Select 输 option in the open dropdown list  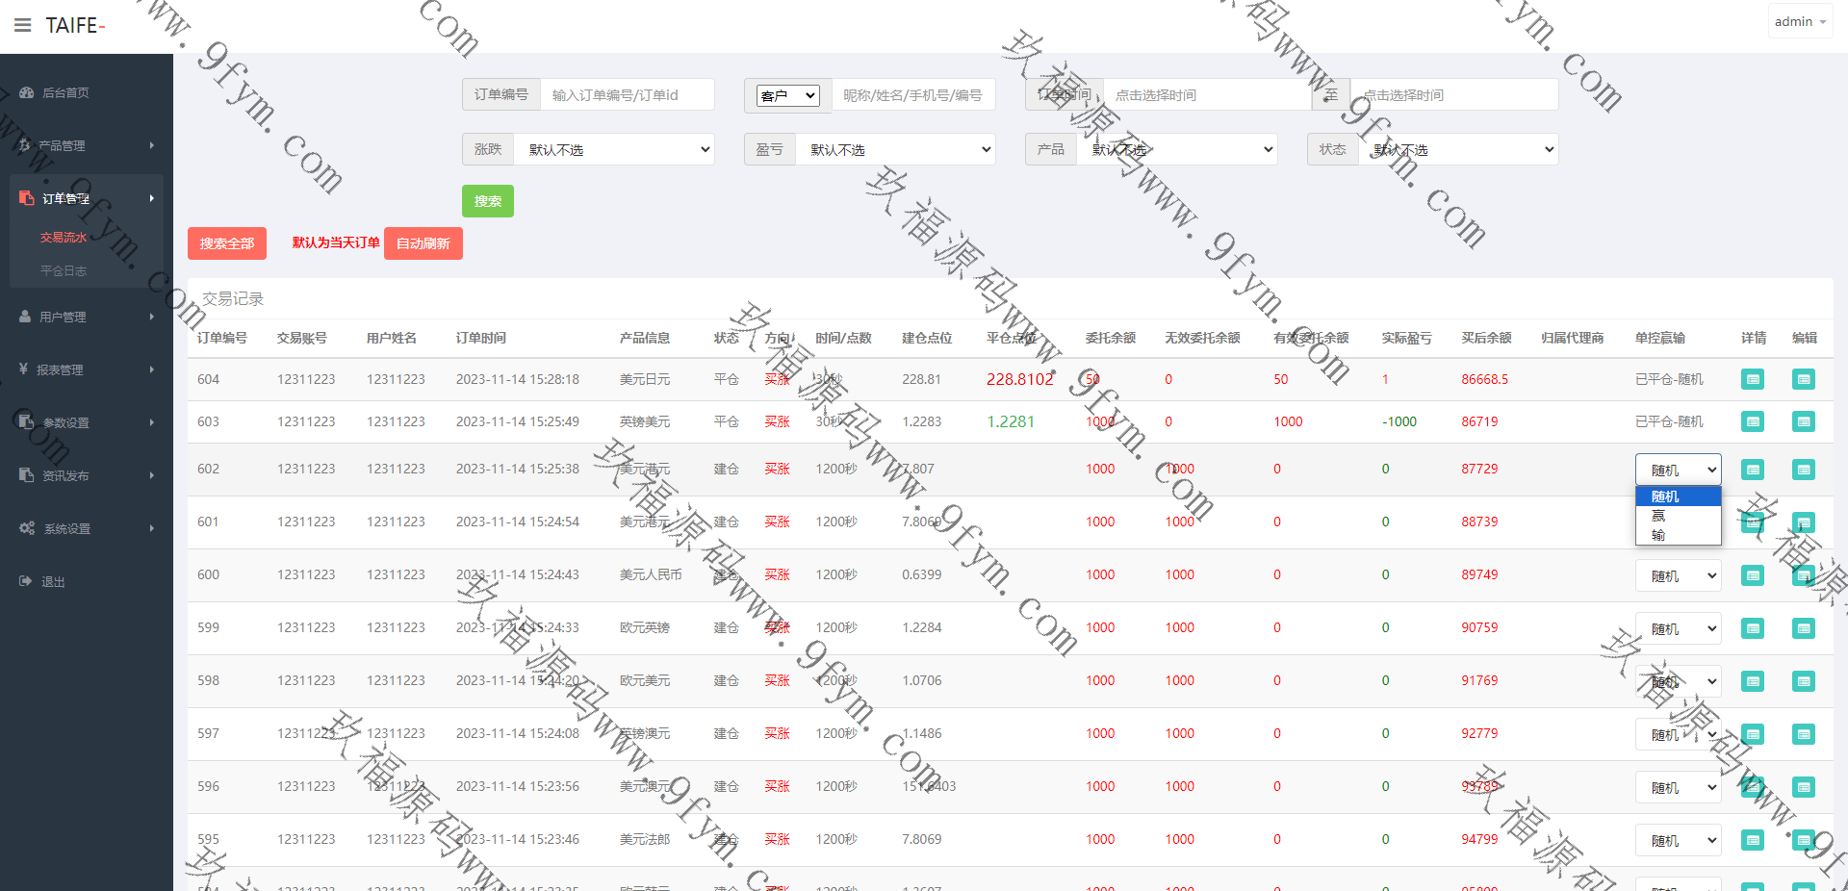(1658, 535)
